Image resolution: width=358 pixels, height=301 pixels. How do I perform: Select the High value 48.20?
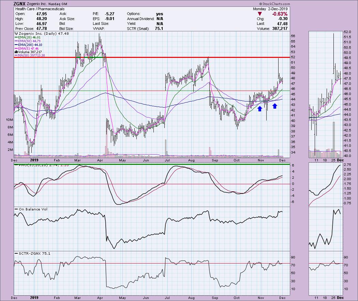click(42, 19)
